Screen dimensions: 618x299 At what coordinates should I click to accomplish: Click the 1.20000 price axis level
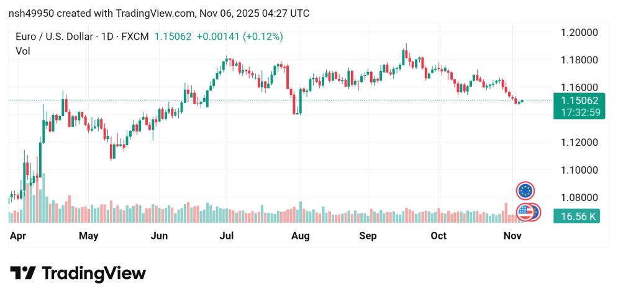pos(579,32)
